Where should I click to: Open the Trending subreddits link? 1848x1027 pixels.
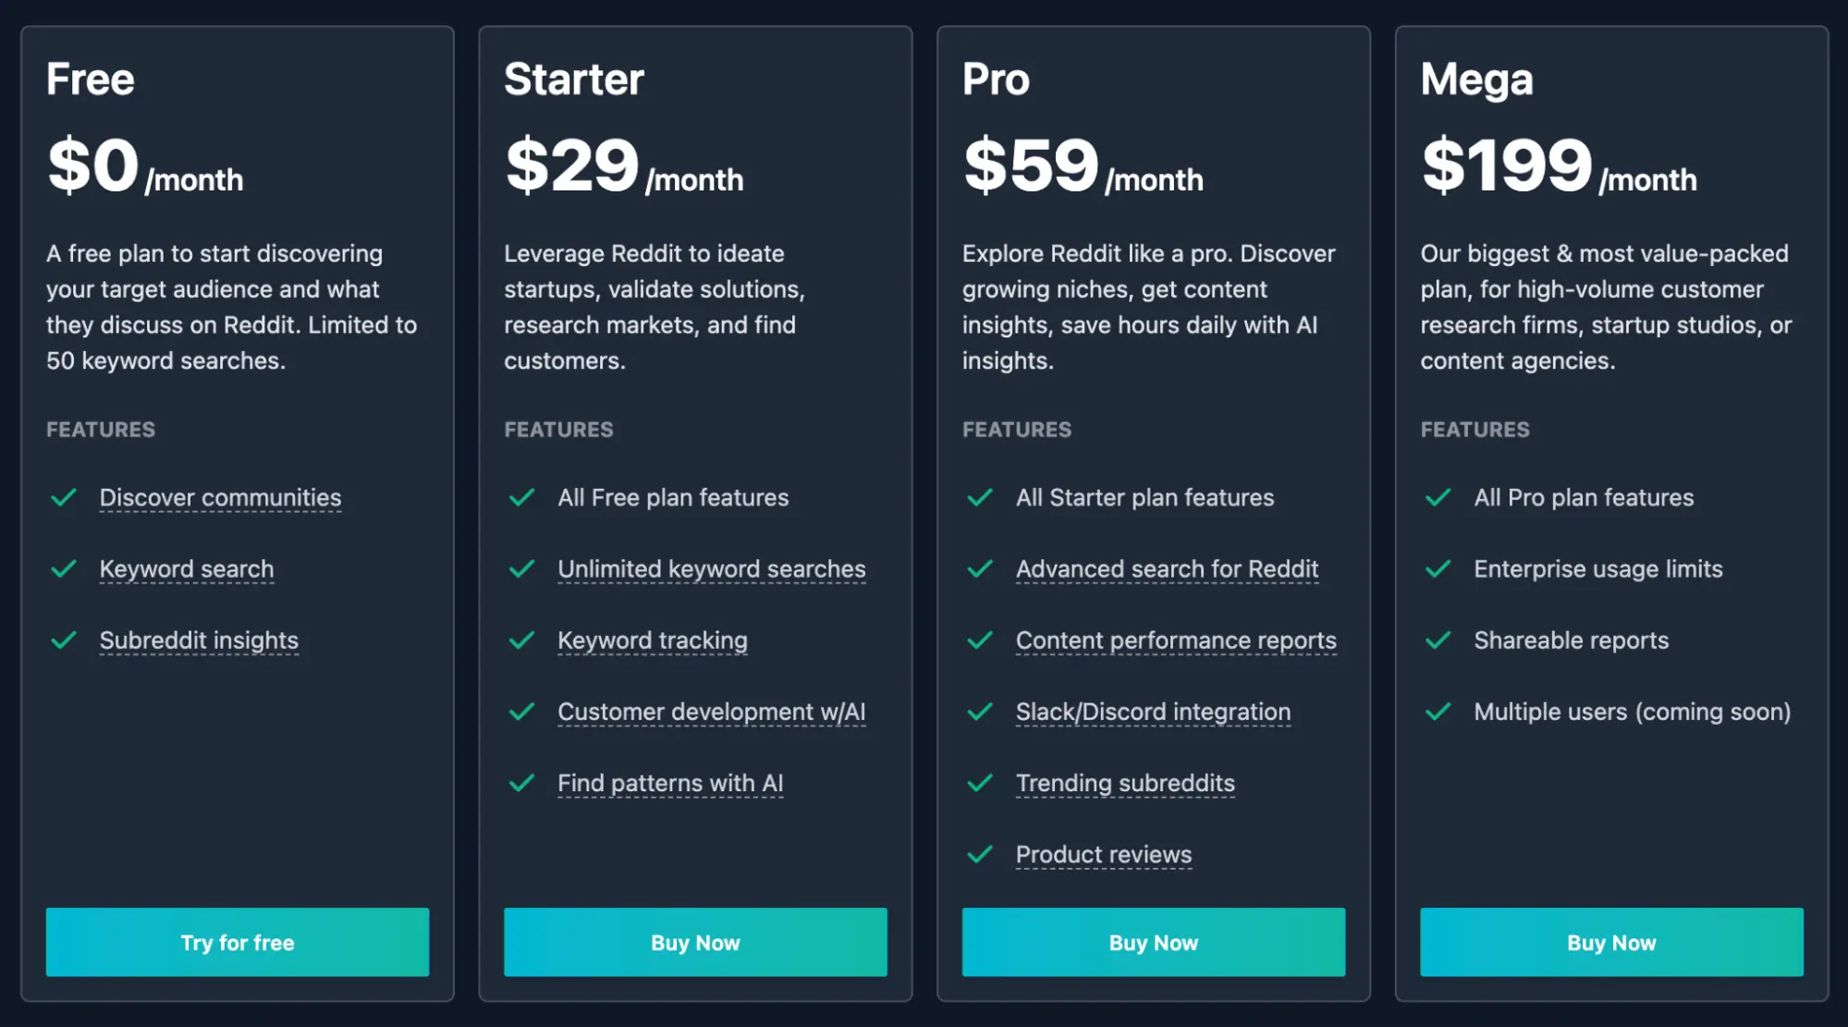[x=1124, y=783]
